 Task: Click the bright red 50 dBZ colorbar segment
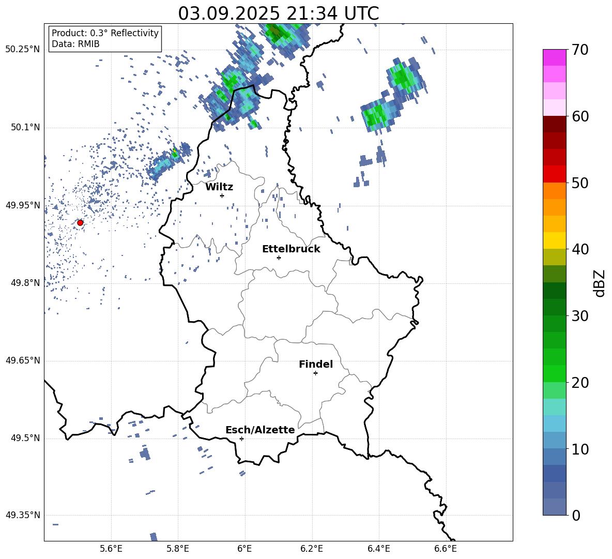point(555,174)
